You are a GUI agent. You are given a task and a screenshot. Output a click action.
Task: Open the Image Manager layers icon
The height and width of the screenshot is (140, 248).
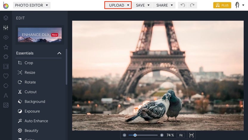pyautogui.click(x=6, y=18)
